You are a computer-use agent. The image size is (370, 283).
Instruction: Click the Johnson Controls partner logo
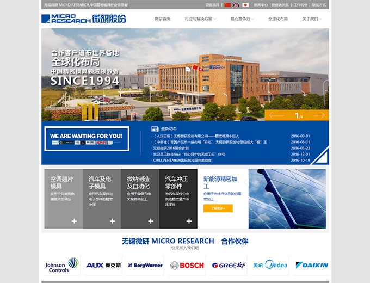(61, 266)
